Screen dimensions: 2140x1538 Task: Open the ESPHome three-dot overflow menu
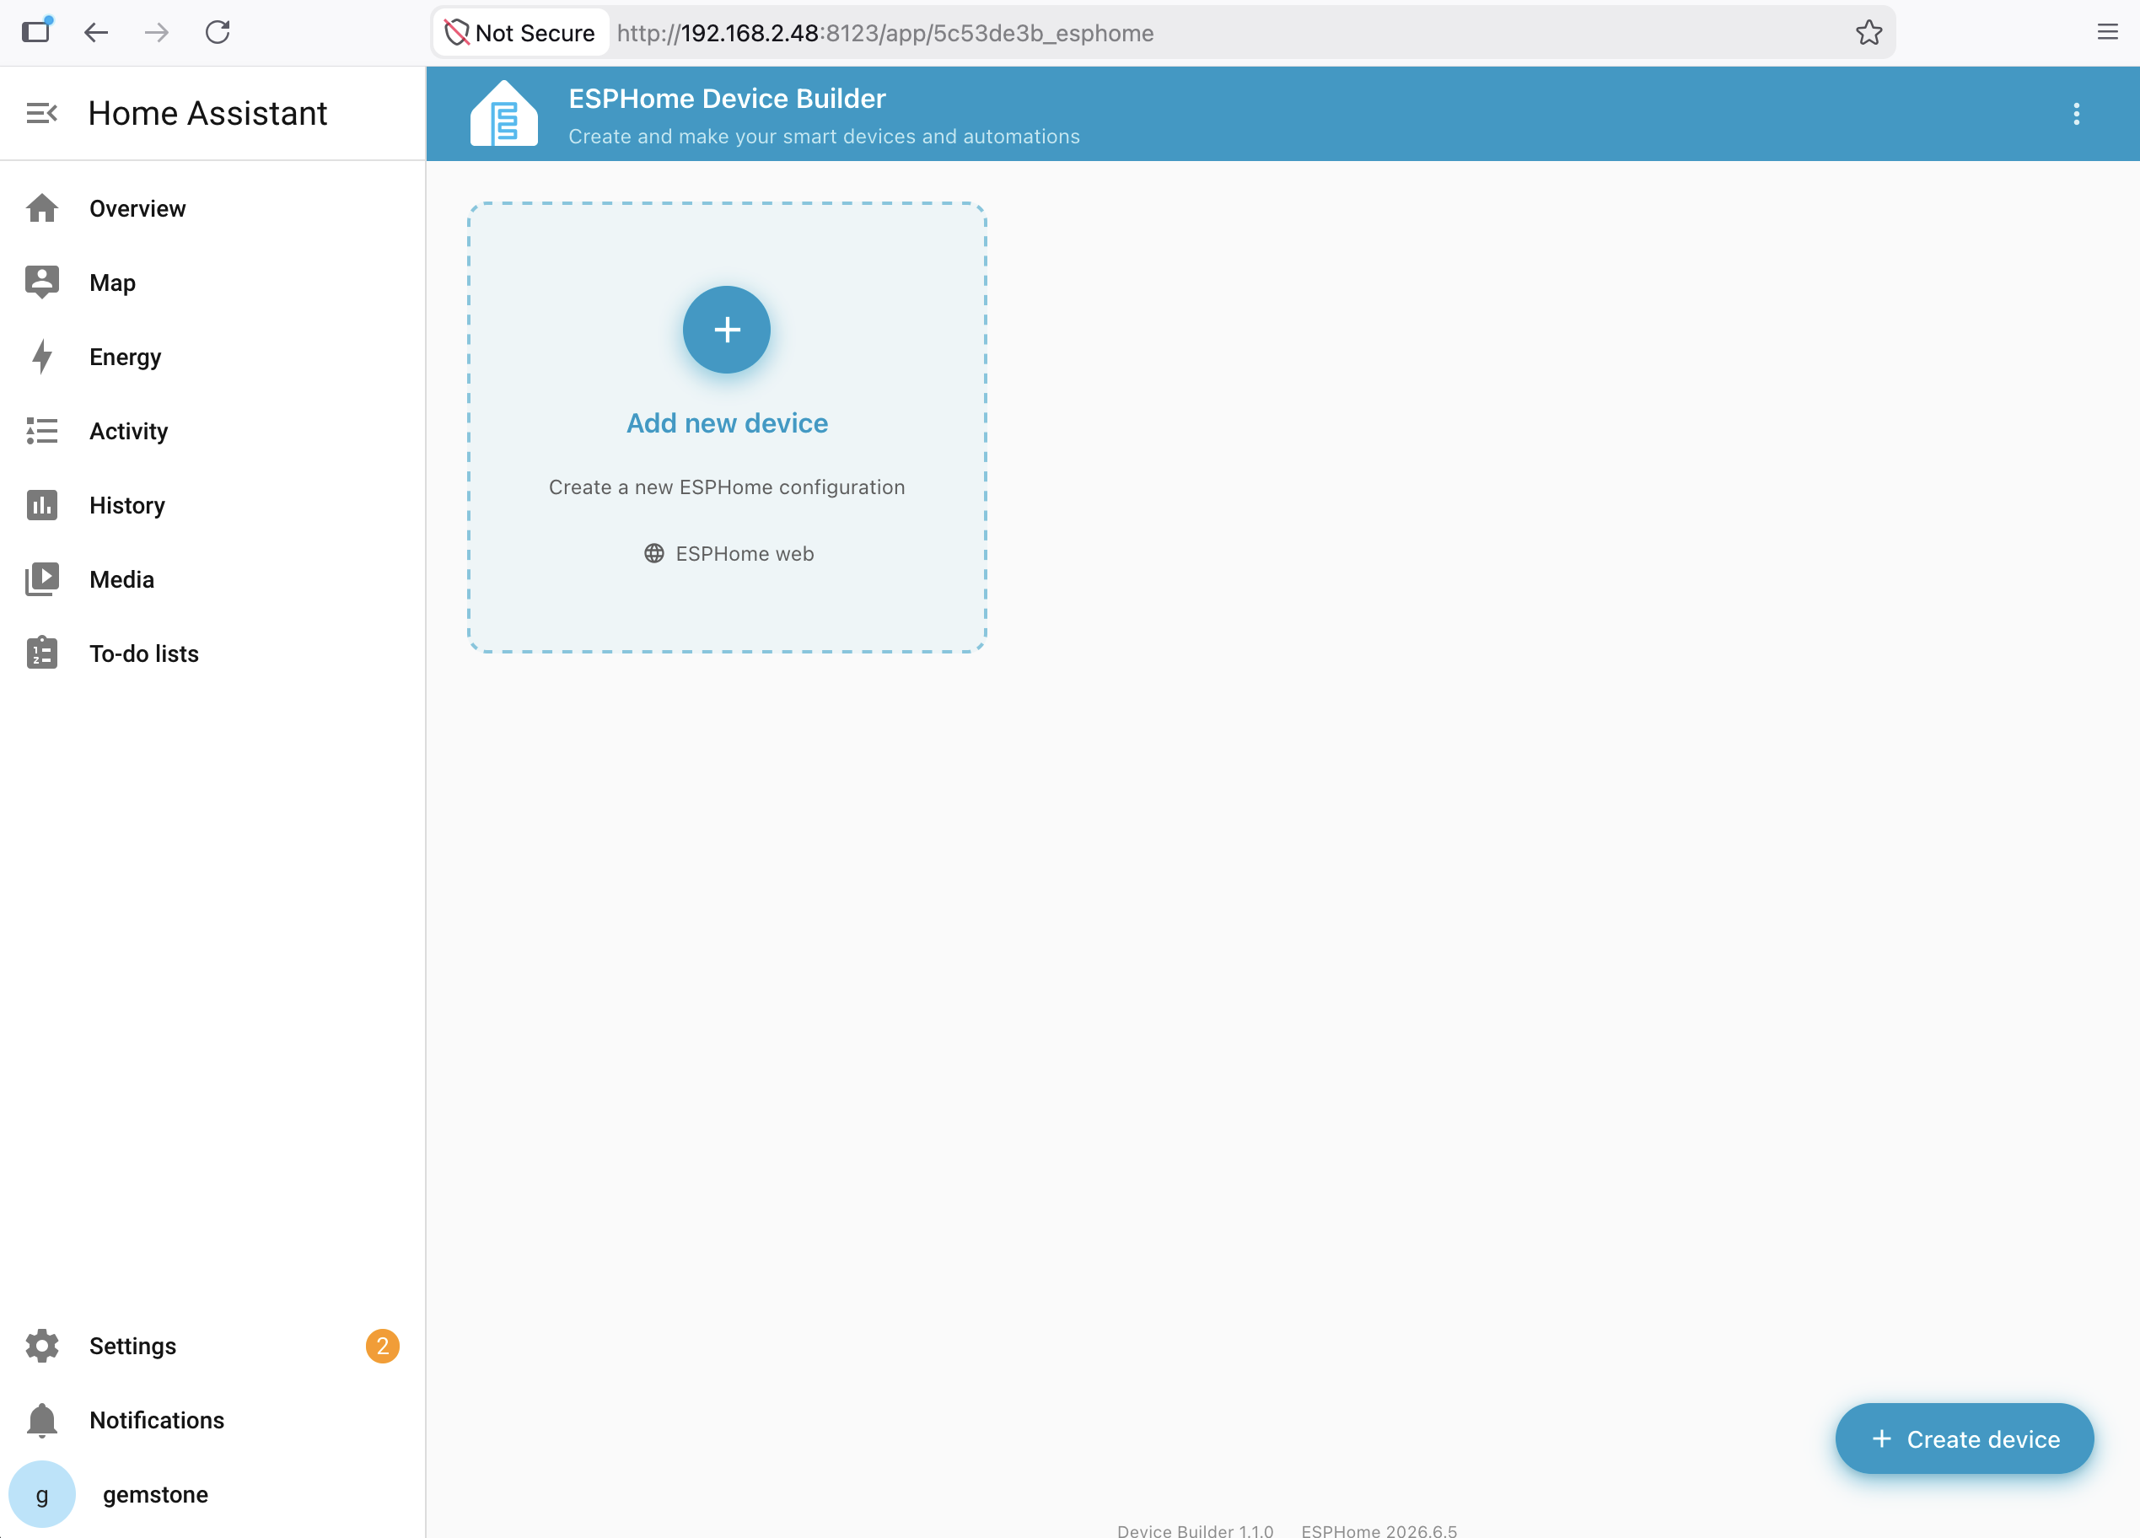click(2076, 113)
